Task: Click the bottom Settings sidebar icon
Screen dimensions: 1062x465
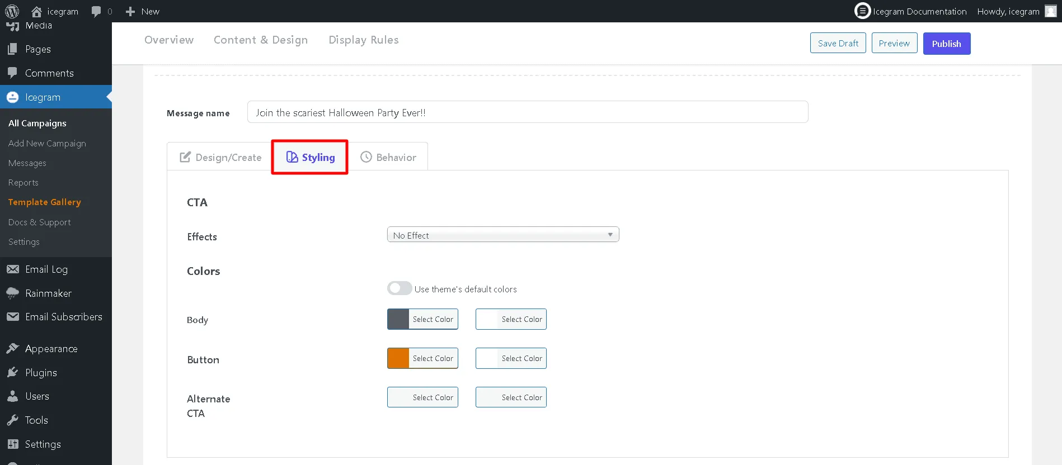Action: tap(12, 444)
